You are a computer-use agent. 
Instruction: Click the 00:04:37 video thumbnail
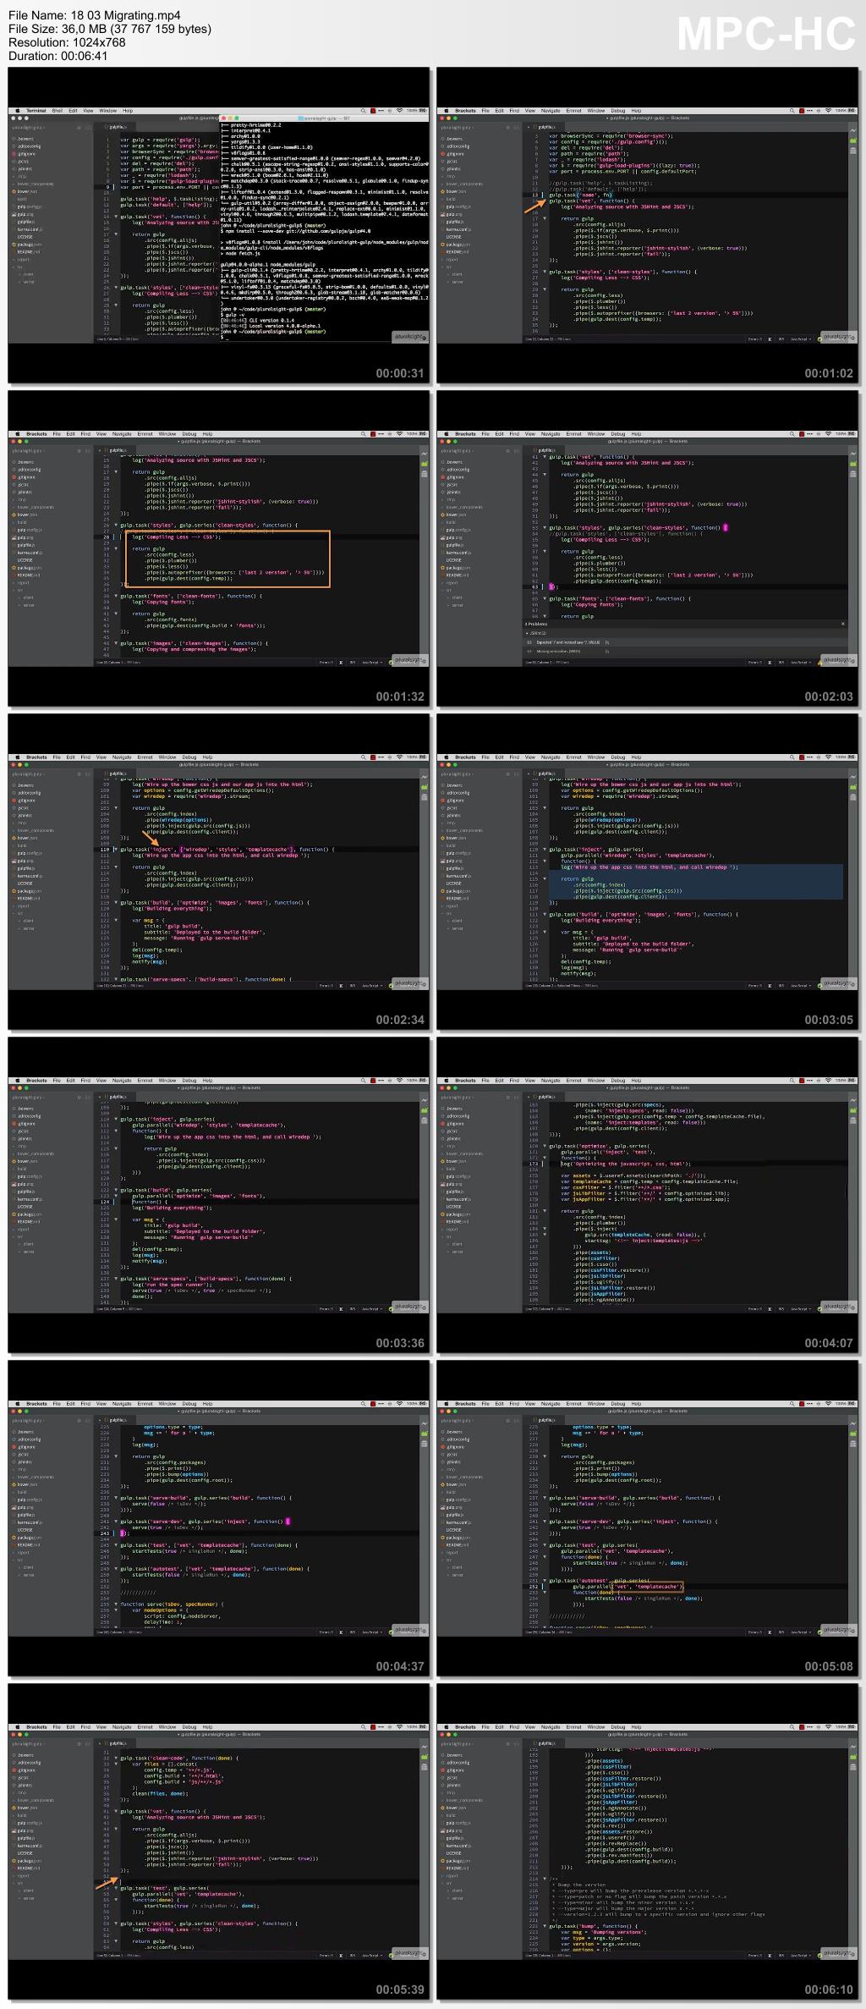(218, 1519)
